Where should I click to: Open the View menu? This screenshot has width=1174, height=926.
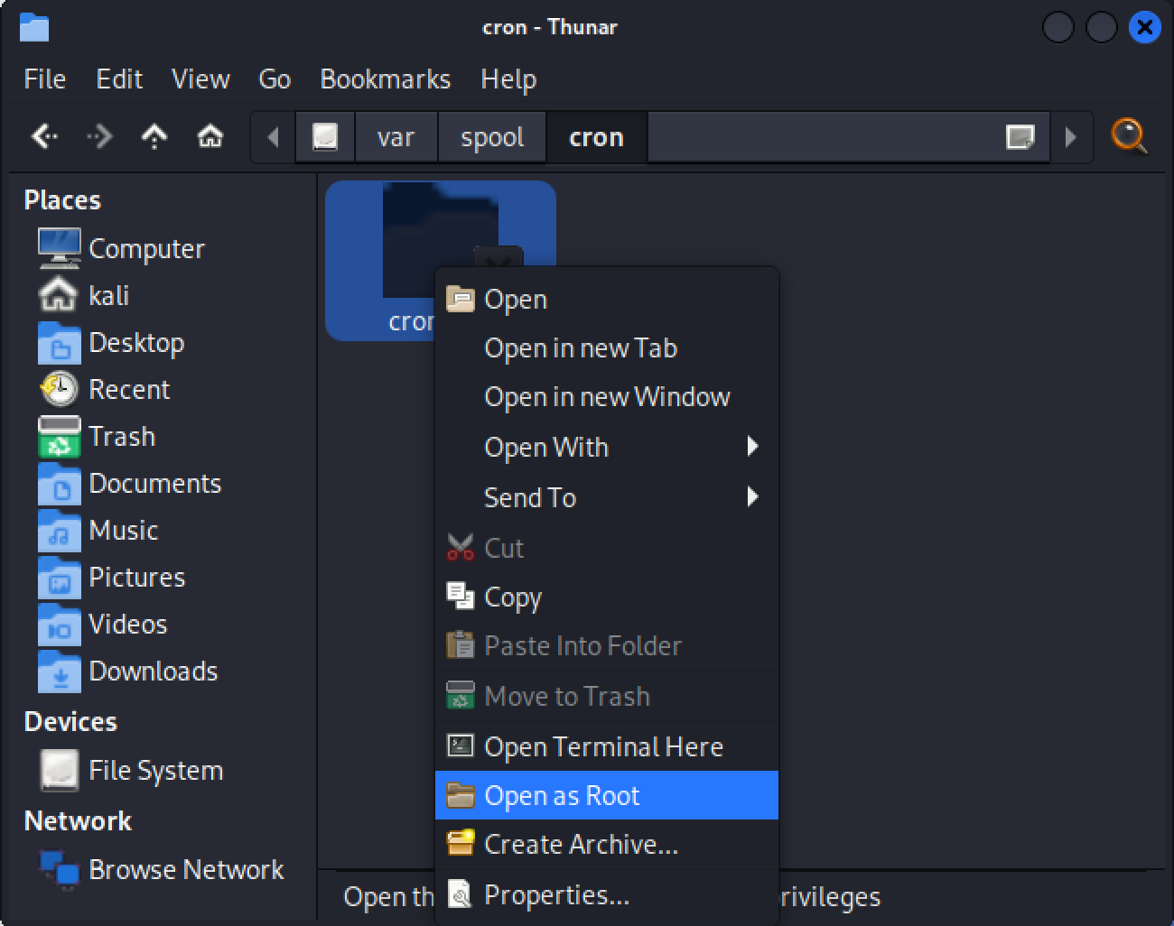(200, 79)
